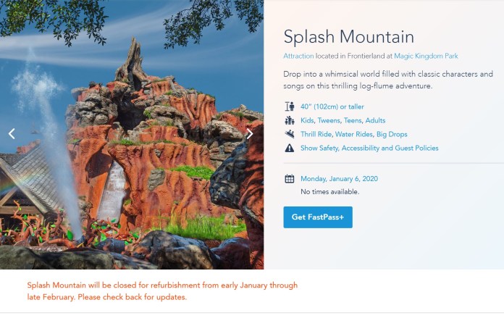Image resolution: width=504 pixels, height=334 pixels.
Task: Show Safety, Accessibility and Guest Policies
Action: click(369, 148)
